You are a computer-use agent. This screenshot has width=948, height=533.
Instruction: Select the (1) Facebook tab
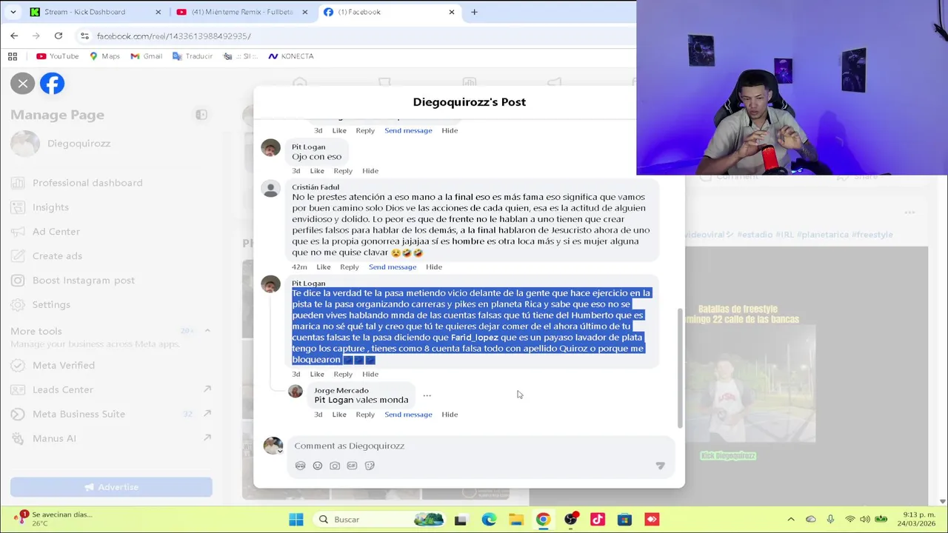pyautogui.click(x=389, y=12)
